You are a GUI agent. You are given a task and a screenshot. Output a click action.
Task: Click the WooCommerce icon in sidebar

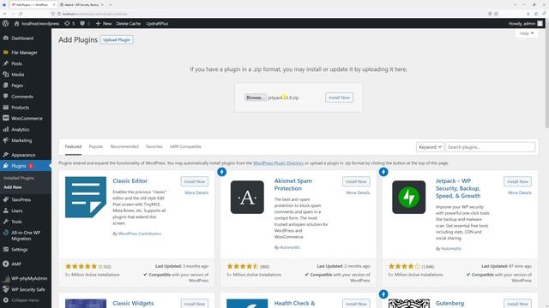[6, 118]
